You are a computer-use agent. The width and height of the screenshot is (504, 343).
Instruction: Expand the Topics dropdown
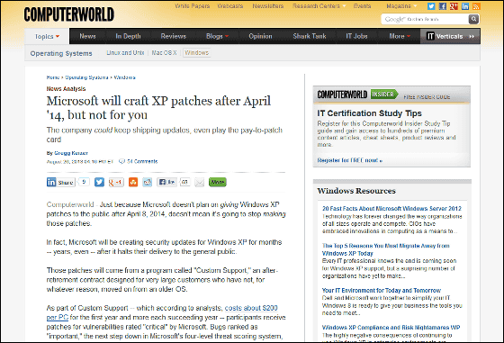[x=47, y=36]
